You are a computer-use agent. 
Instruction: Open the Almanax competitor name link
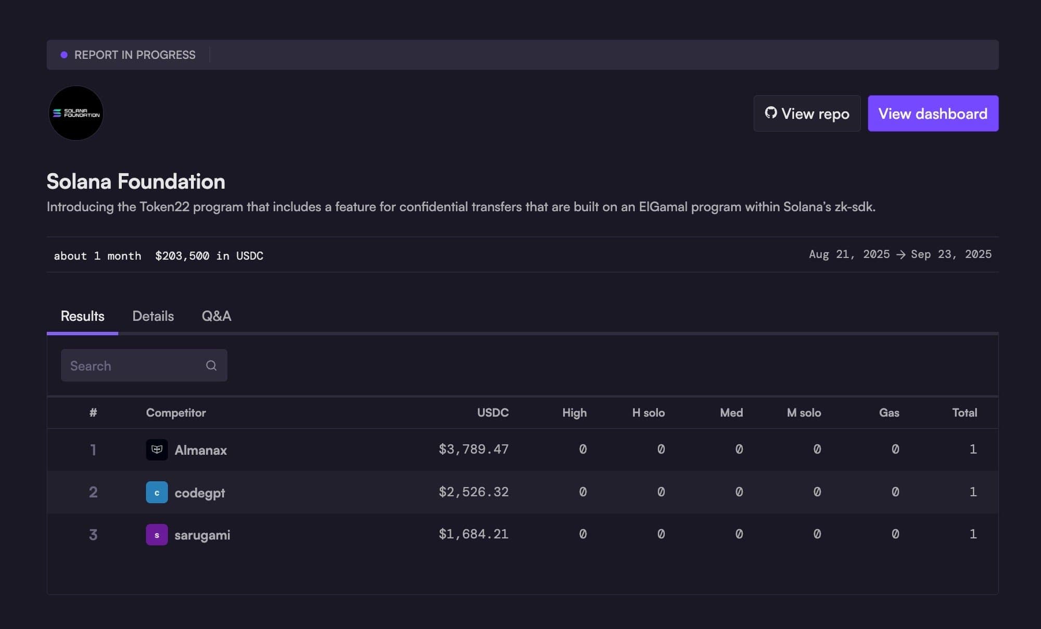pos(200,450)
